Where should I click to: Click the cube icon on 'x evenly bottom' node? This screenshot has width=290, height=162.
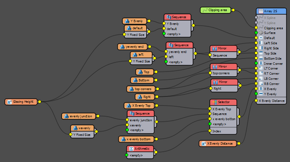pyautogui.click(x=123, y=139)
